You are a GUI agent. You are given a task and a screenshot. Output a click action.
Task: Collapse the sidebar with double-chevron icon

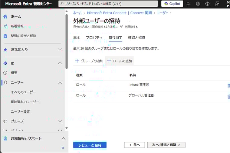63,148
